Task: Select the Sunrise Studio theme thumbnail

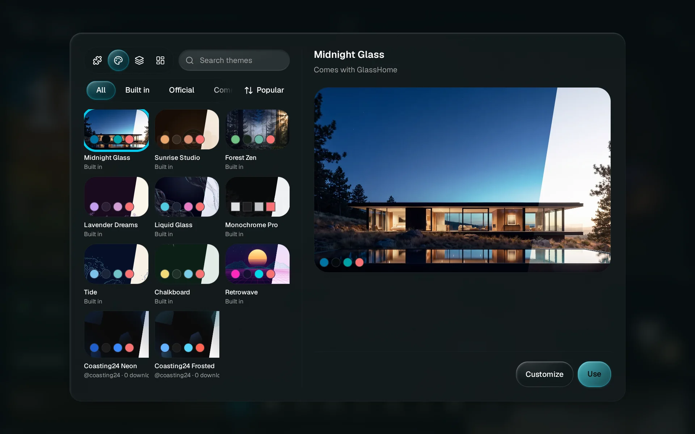Action: 187,129
